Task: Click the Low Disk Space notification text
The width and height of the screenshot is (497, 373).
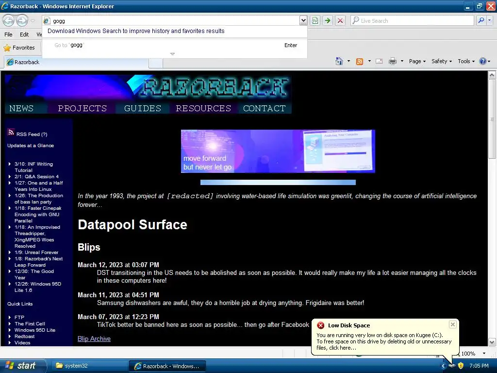Action: (384, 341)
